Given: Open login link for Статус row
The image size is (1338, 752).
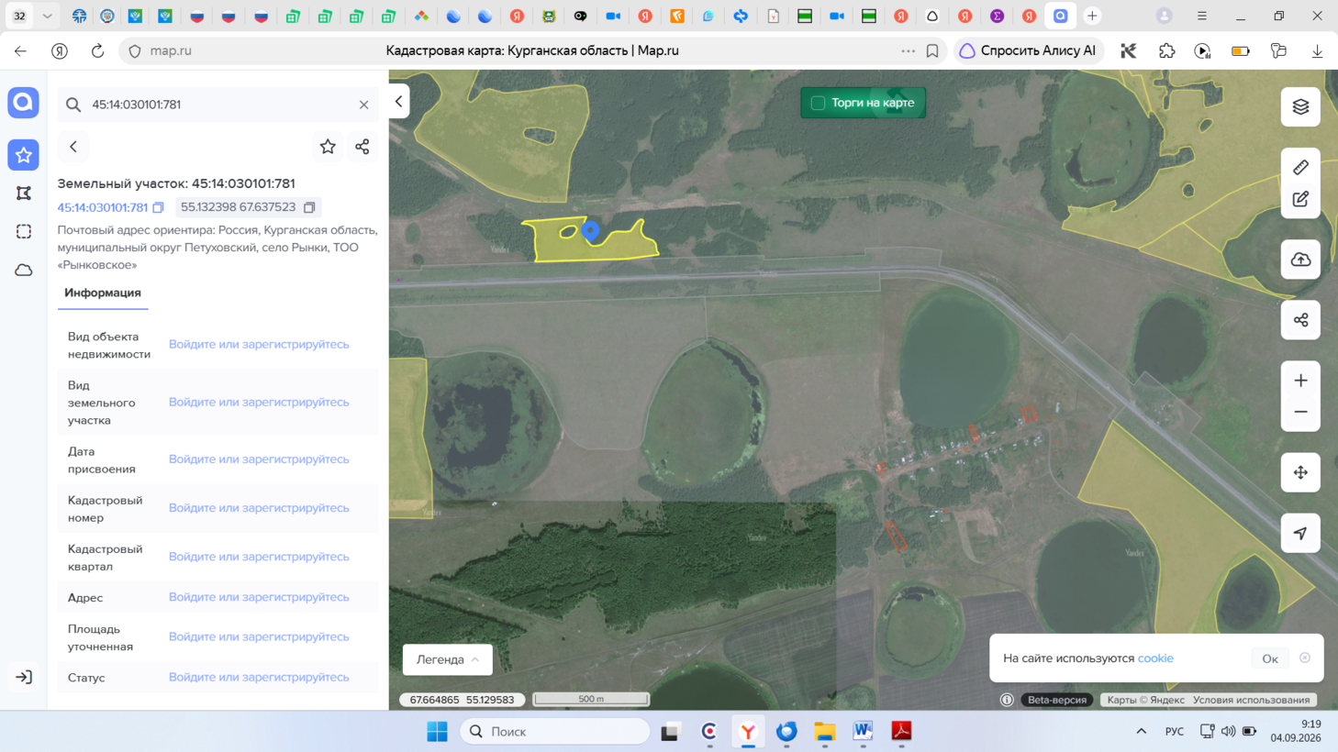Looking at the screenshot, I should (259, 677).
